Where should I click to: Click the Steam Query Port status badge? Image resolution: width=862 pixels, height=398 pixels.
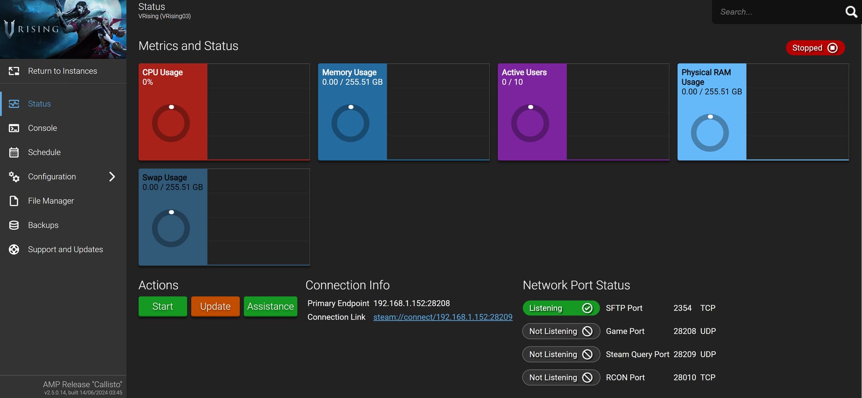coord(561,354)
